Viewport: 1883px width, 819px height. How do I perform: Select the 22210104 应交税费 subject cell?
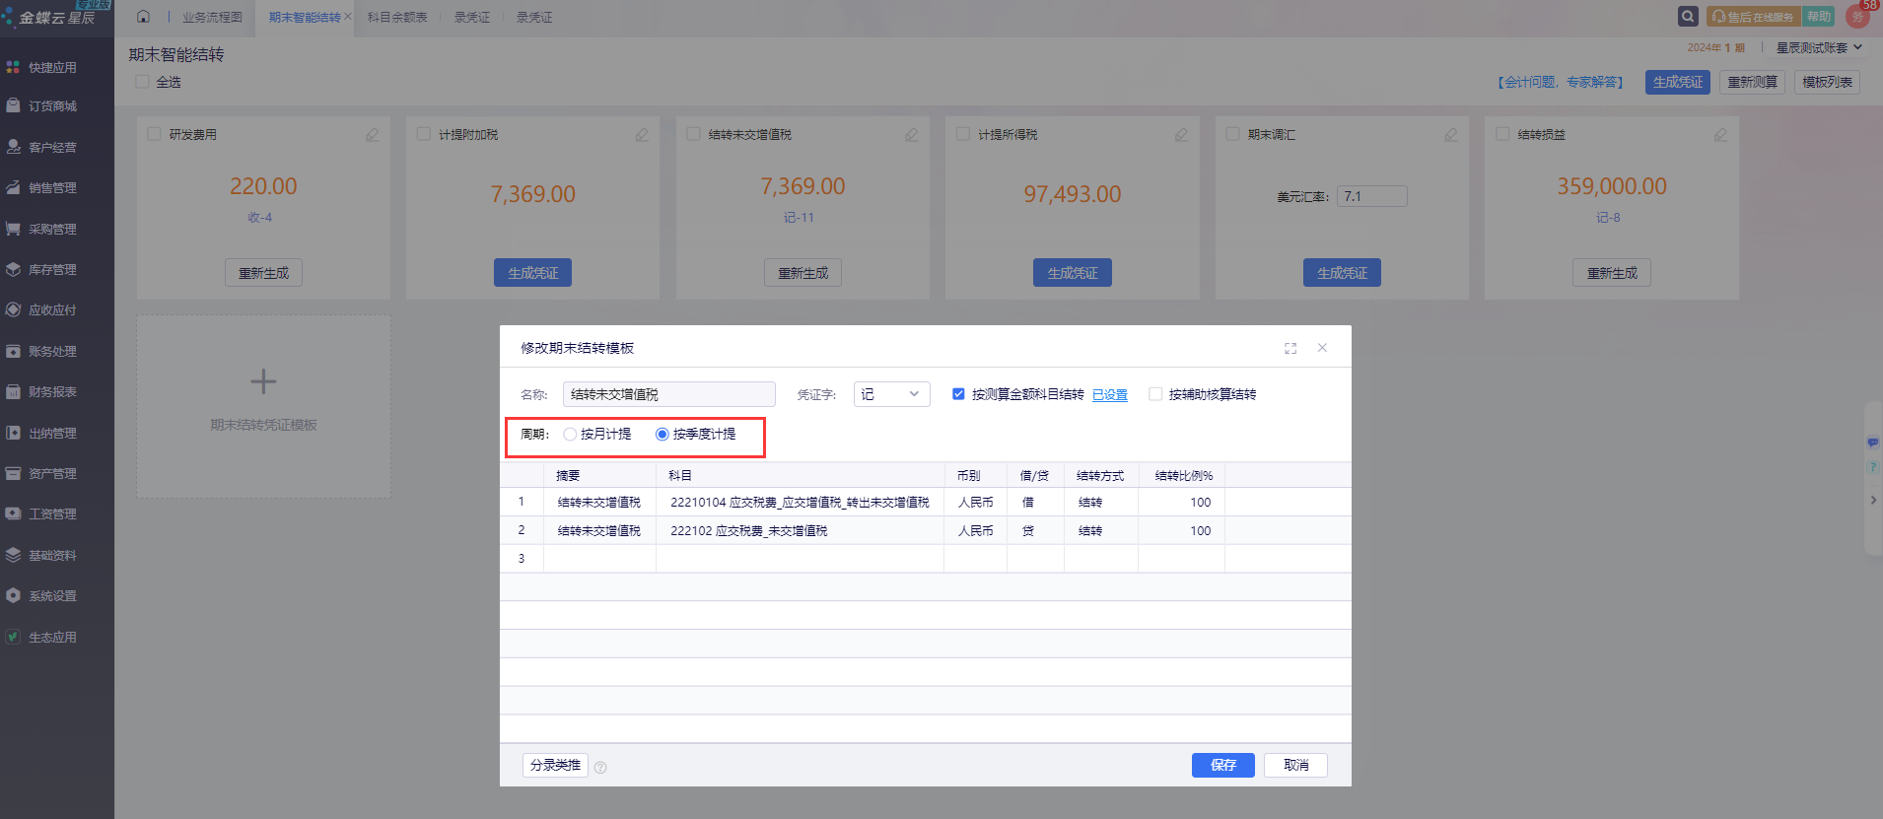(800, 502)
